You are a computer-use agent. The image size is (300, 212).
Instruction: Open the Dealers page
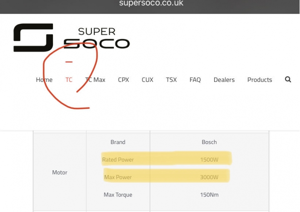pos(224,80)
